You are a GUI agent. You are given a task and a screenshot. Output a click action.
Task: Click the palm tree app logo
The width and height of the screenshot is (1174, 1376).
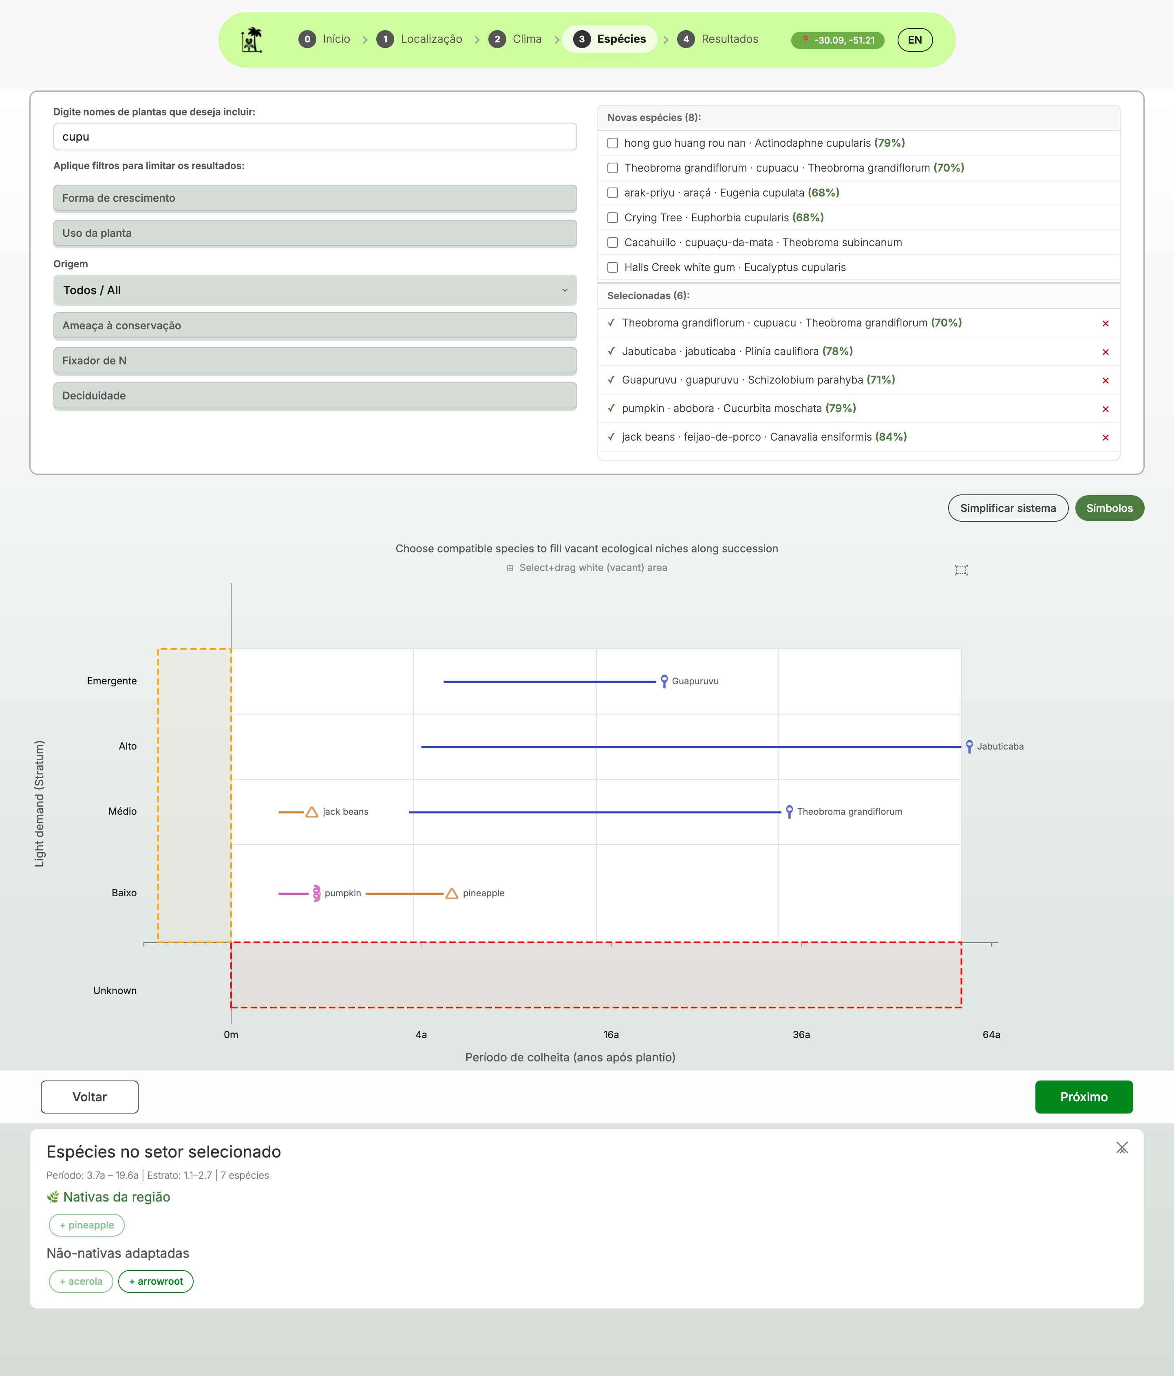pyautogui.click(x=252, y=40)
